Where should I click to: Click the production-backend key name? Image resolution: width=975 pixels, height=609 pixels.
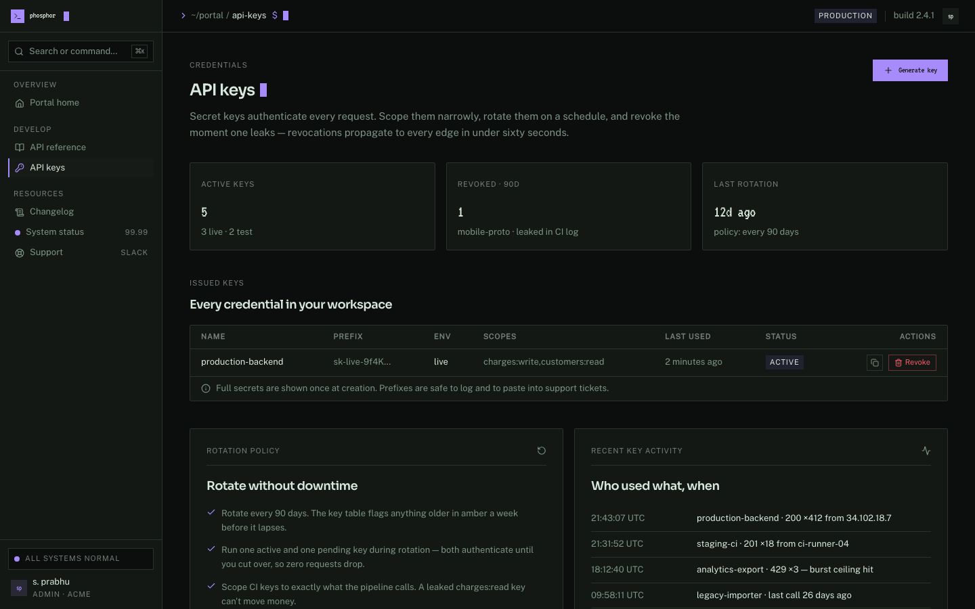pyautogui.click(x=242, y=362)
